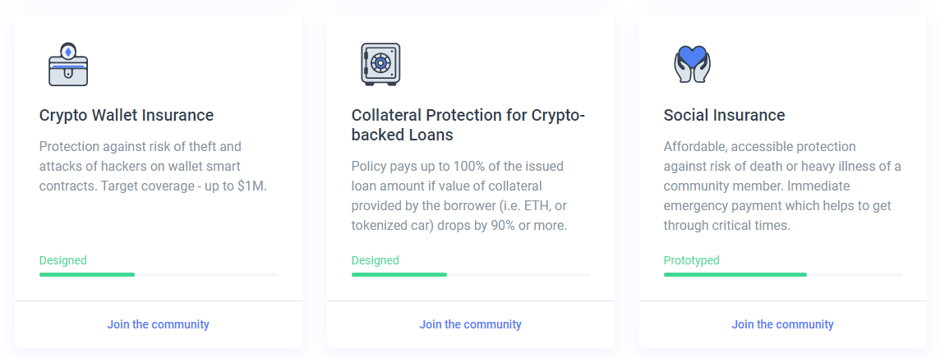The width and height of the screenshot is (940, 358).
Task: Open Social Insurance heading
Action: point(724,115)
